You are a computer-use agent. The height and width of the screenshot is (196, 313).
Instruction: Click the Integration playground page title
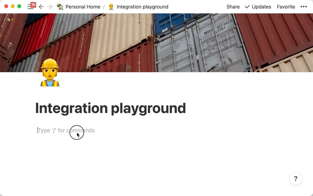pyautogui.click(x=111, y=108)
